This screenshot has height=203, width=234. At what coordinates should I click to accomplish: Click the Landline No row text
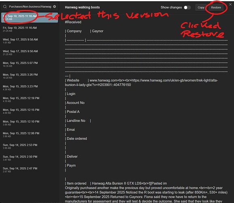(x=76, y=121)
